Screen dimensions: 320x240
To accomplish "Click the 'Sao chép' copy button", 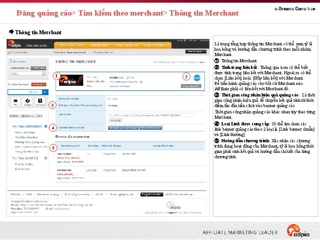I will 115,120.
